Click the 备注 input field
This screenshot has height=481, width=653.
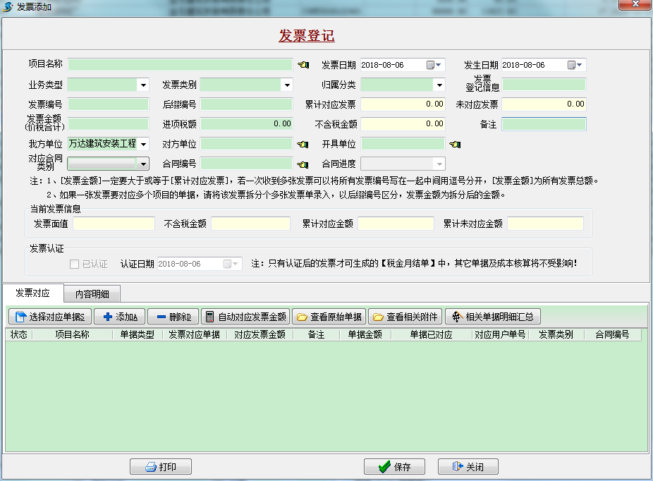[x=544, y=124]
